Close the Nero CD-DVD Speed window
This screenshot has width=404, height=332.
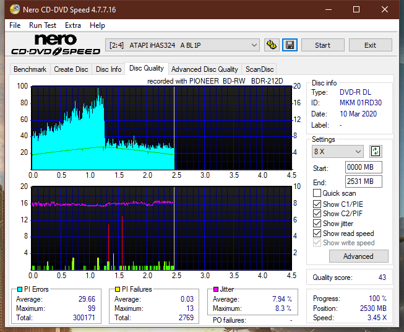click(x=385, y=9)
